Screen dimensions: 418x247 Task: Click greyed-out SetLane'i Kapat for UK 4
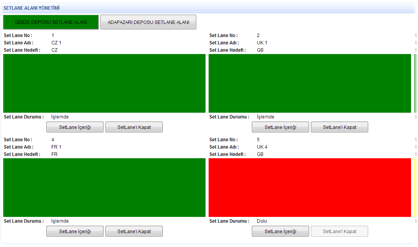pos(339,232)
